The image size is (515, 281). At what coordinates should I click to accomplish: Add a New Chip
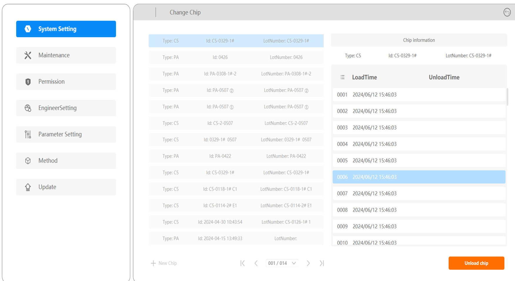(x=164, y=263)
